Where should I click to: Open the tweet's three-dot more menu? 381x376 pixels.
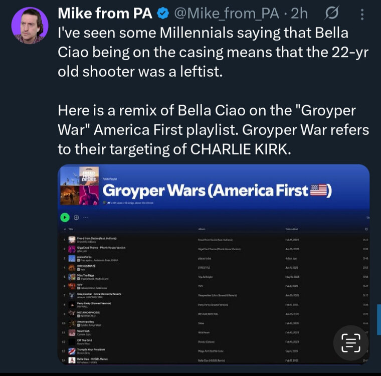pos(363,14)
